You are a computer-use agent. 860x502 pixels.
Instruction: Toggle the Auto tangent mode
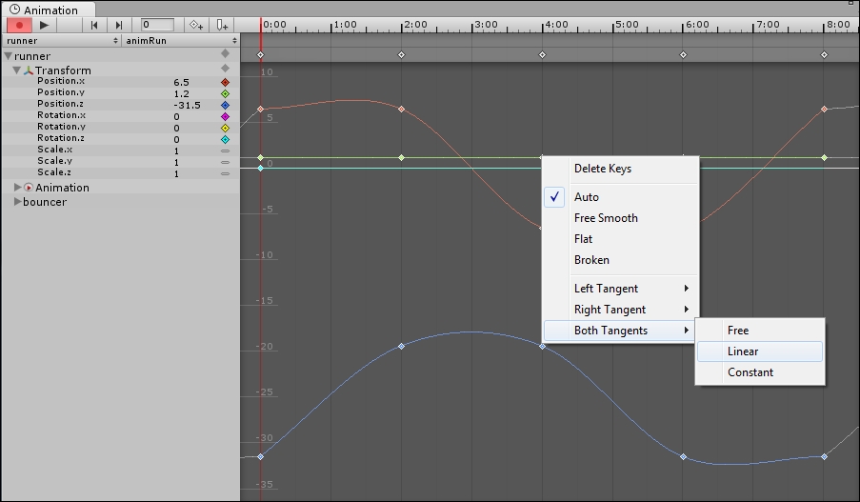pyautogui.click(x=620, y=197)
